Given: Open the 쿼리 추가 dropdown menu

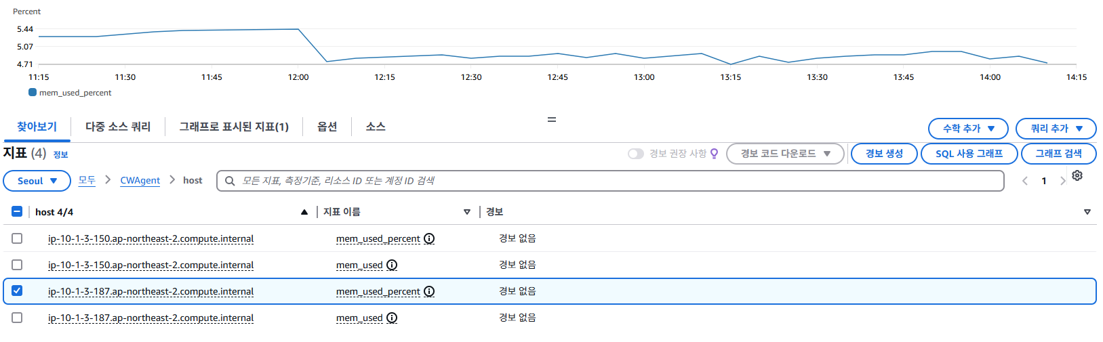Looking at the screenshot, I should tap(1056, 128).
